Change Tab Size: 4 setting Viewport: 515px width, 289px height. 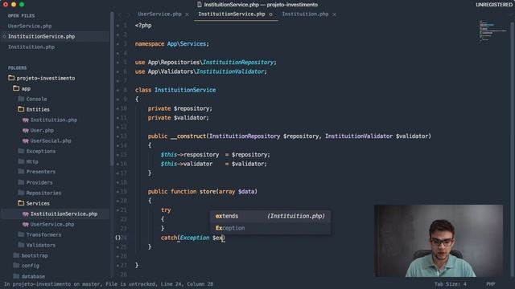point(450,284)
